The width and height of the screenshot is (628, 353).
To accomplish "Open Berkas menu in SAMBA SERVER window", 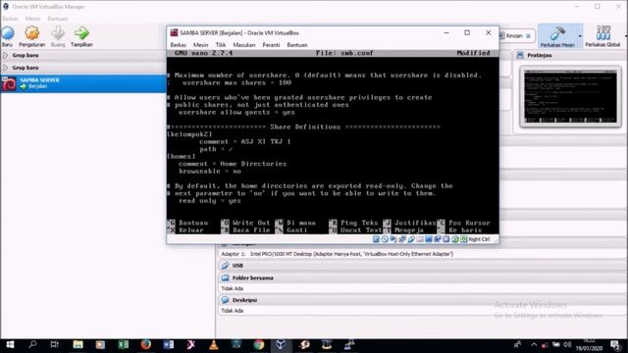I will pyautogui.click(x=179, y=45).
